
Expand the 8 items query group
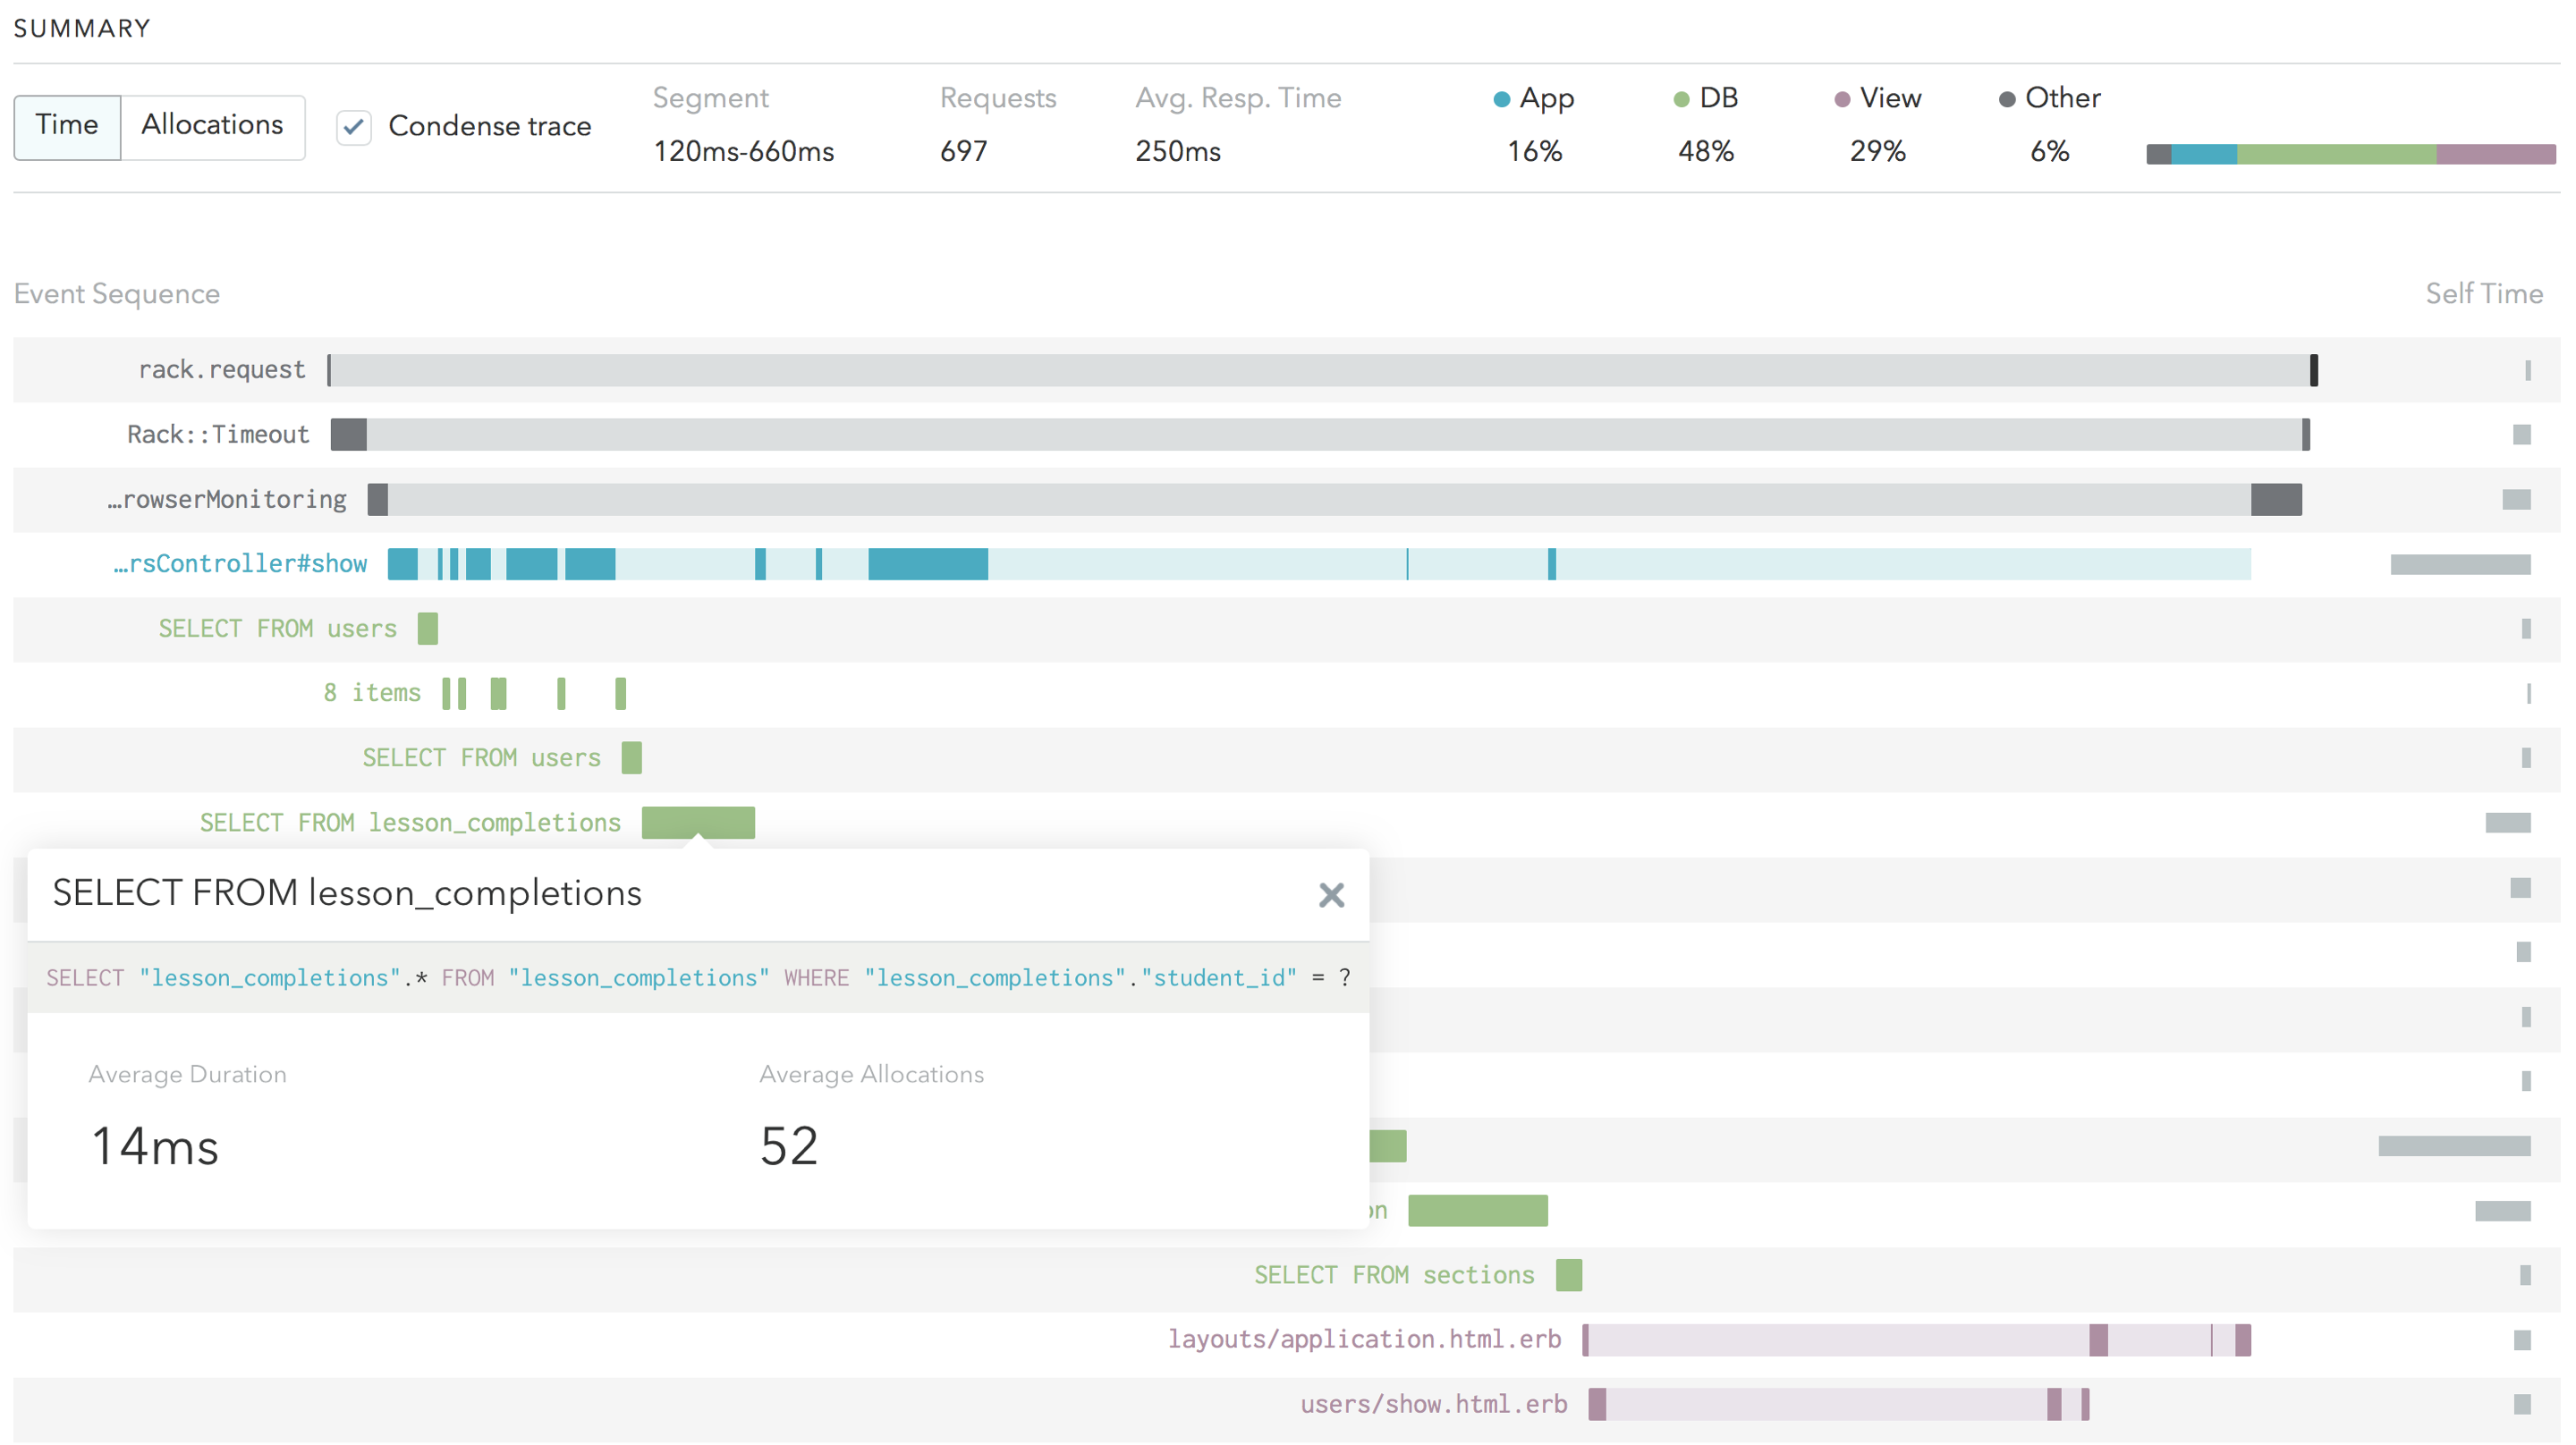(371, 692)
